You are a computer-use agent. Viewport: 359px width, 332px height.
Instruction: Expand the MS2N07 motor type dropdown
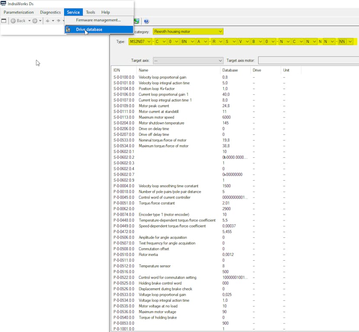[x=149, y=41]
